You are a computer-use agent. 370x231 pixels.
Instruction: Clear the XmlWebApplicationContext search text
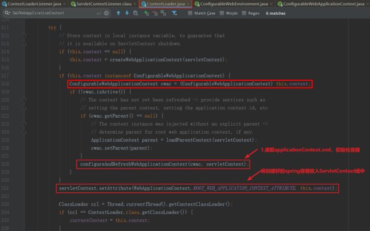point(105,13)
